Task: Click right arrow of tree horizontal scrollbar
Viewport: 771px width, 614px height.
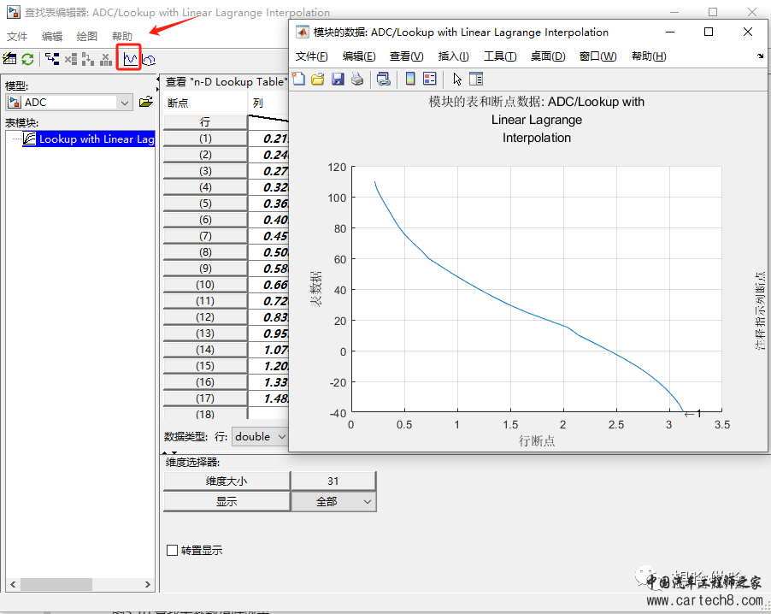Action: click(x=148, y=584)
